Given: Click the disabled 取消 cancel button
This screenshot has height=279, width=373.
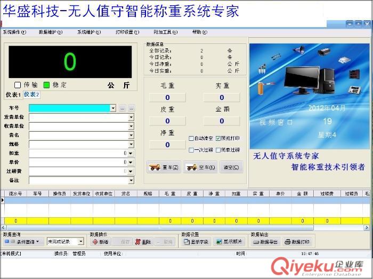Looking at the screenshot, I should click(165, 242).
